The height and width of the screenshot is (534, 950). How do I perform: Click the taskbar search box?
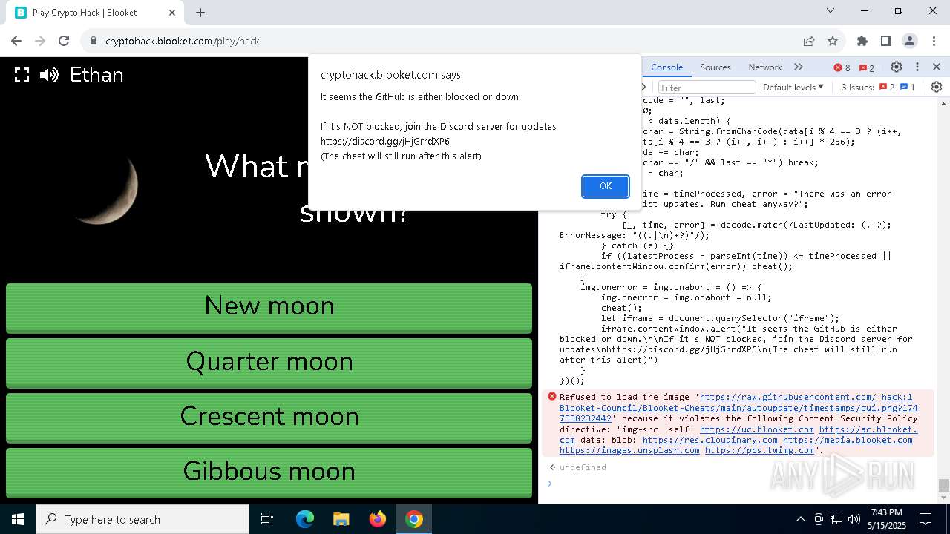click(x=142, y=519)
